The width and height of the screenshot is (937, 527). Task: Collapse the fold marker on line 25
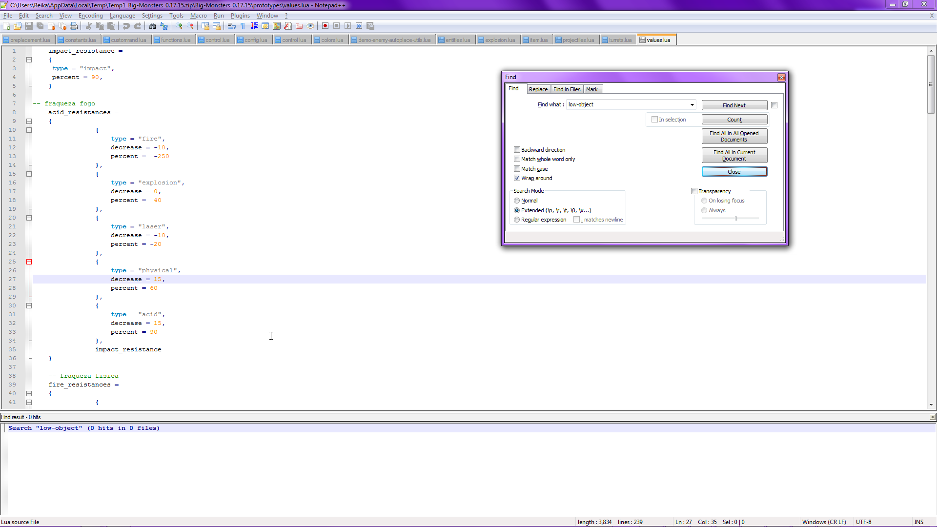(x=29, y=262)
